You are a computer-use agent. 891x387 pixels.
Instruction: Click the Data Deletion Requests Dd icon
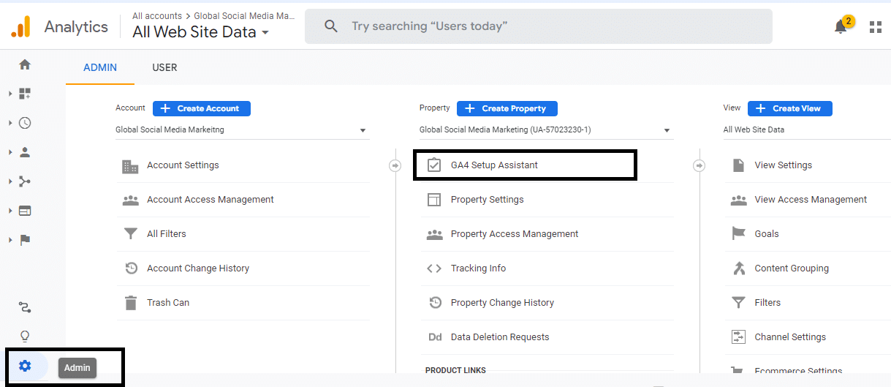pos(435,337)
